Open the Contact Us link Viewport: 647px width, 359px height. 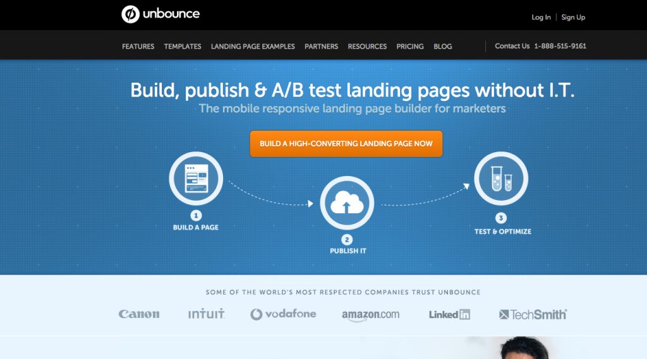[512, 46]
